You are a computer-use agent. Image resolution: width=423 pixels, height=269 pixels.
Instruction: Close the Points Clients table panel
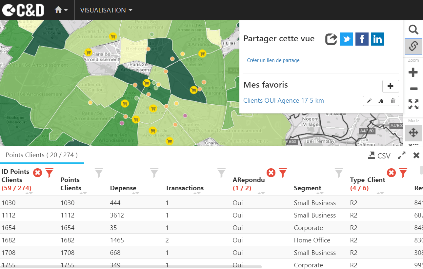[x=416, y=155]
